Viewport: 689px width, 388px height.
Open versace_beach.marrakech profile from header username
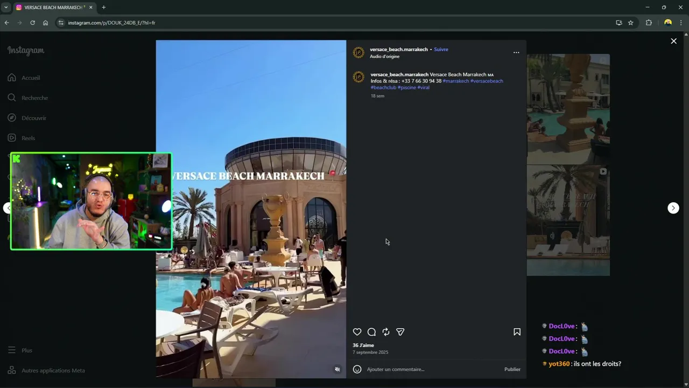[399, 49]
